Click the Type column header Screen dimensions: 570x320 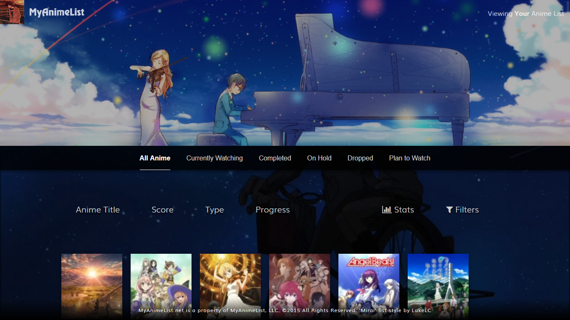214,210
